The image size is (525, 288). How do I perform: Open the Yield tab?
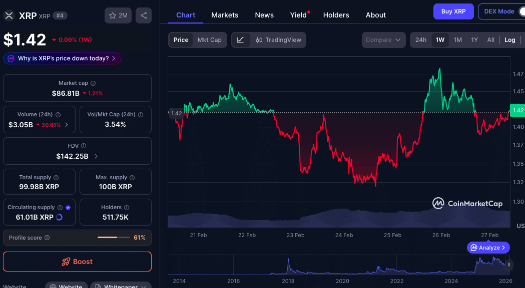[298, 15]
